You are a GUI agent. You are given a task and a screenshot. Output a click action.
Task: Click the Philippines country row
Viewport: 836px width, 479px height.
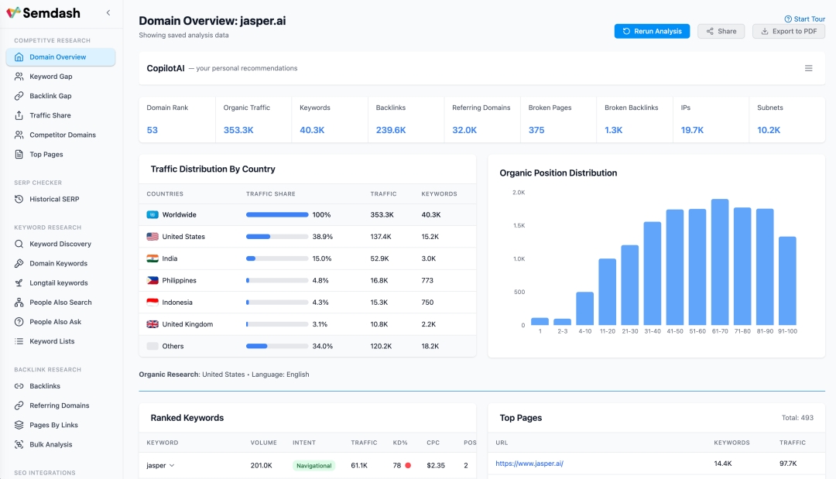[307, 280]
